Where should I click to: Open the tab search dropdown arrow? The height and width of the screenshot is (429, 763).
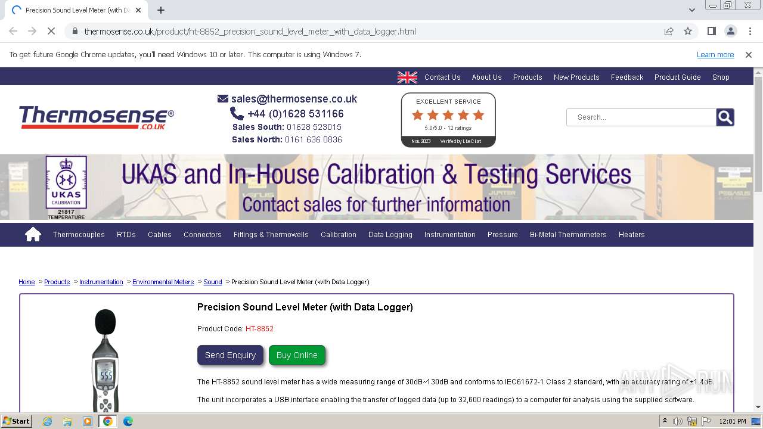pyautogui.click(x=691, y=10)
